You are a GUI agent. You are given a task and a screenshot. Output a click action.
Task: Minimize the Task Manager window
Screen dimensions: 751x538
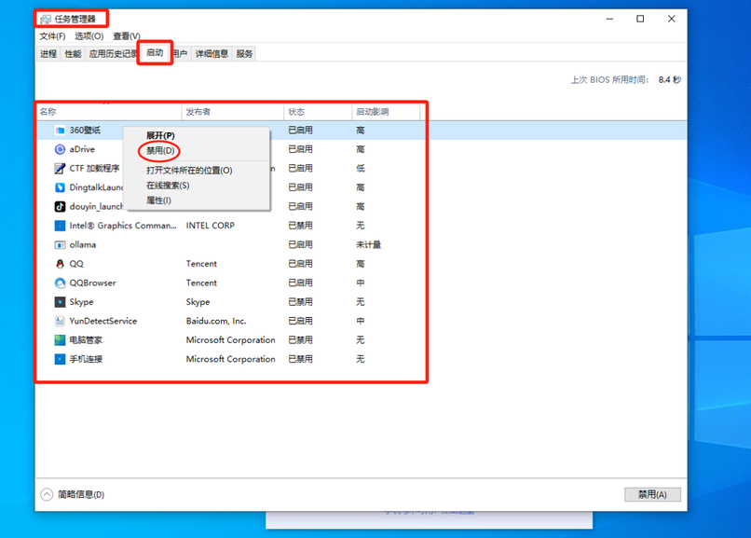click(x=609, y=20)
